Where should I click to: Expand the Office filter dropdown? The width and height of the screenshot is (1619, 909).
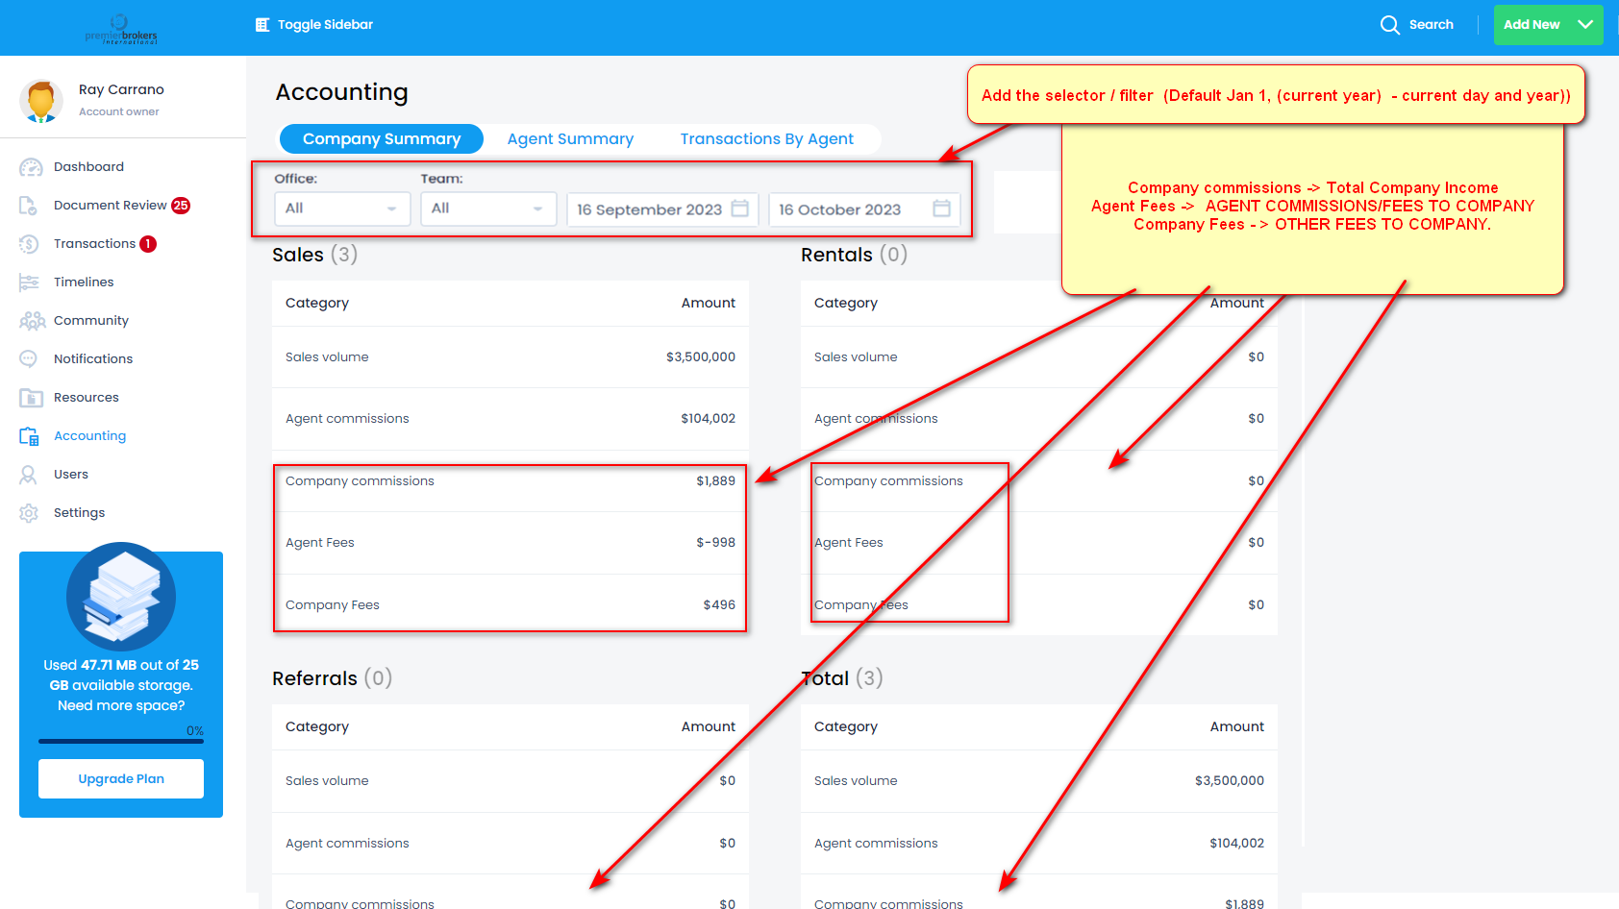[342, 209]
